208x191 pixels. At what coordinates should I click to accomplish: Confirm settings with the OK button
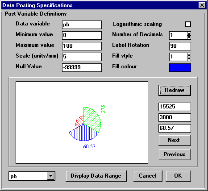point(178,176)
